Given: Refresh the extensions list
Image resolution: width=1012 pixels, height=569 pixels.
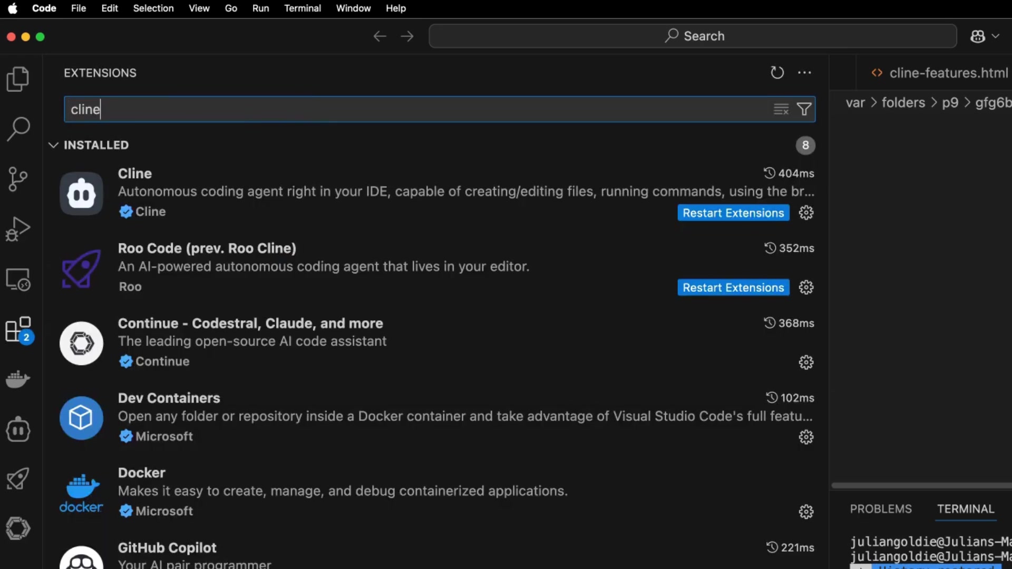Looking at the screenshot, I should point(777,73).
